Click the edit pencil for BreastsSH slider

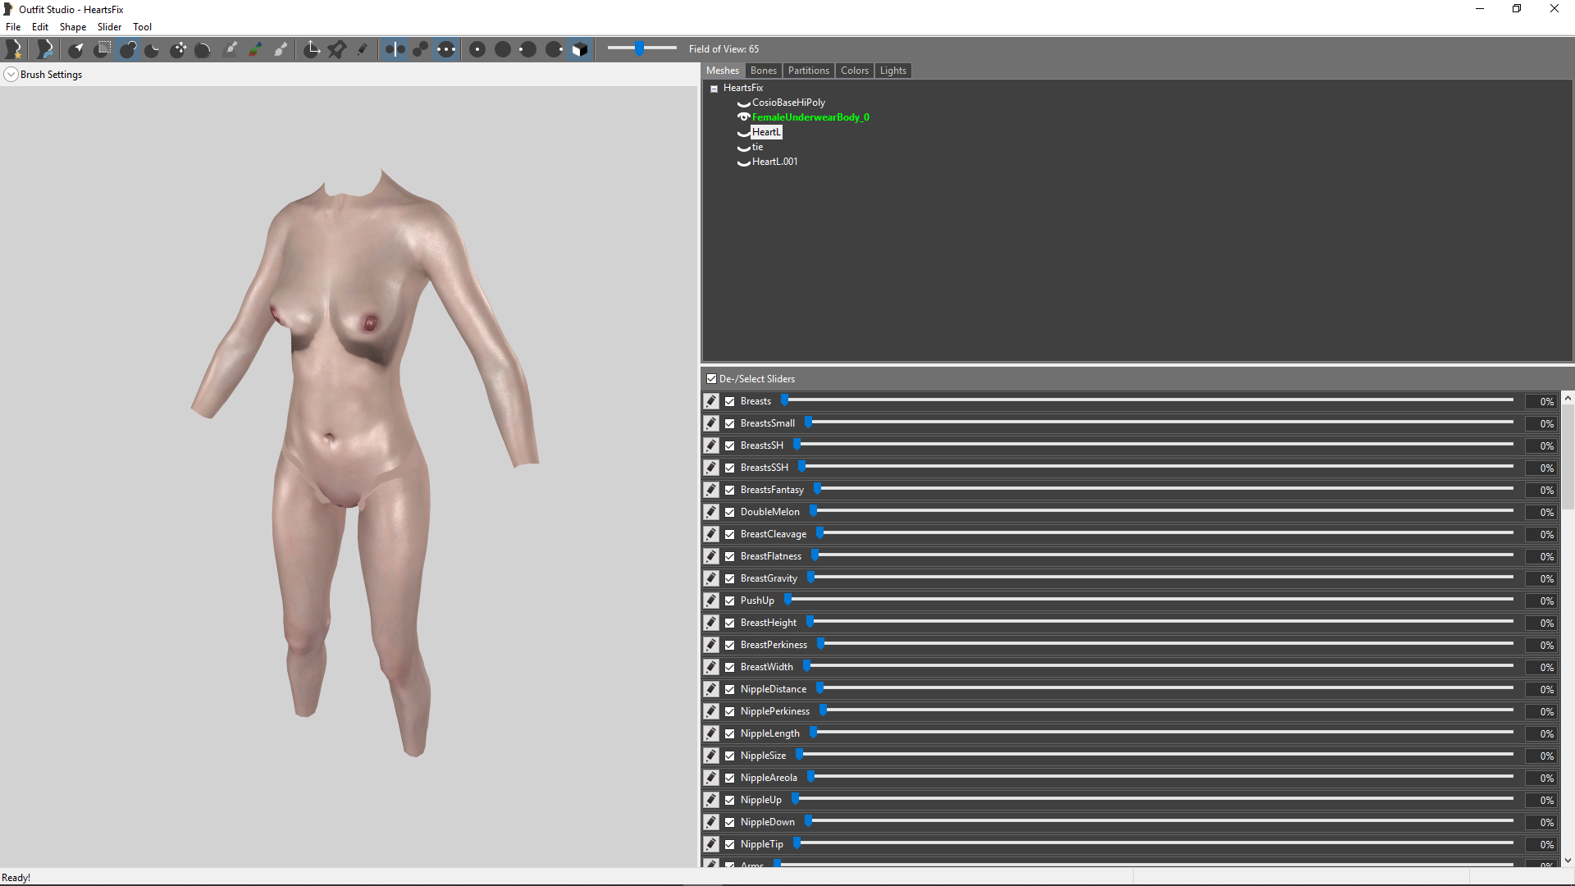click(x=711, y=445)
